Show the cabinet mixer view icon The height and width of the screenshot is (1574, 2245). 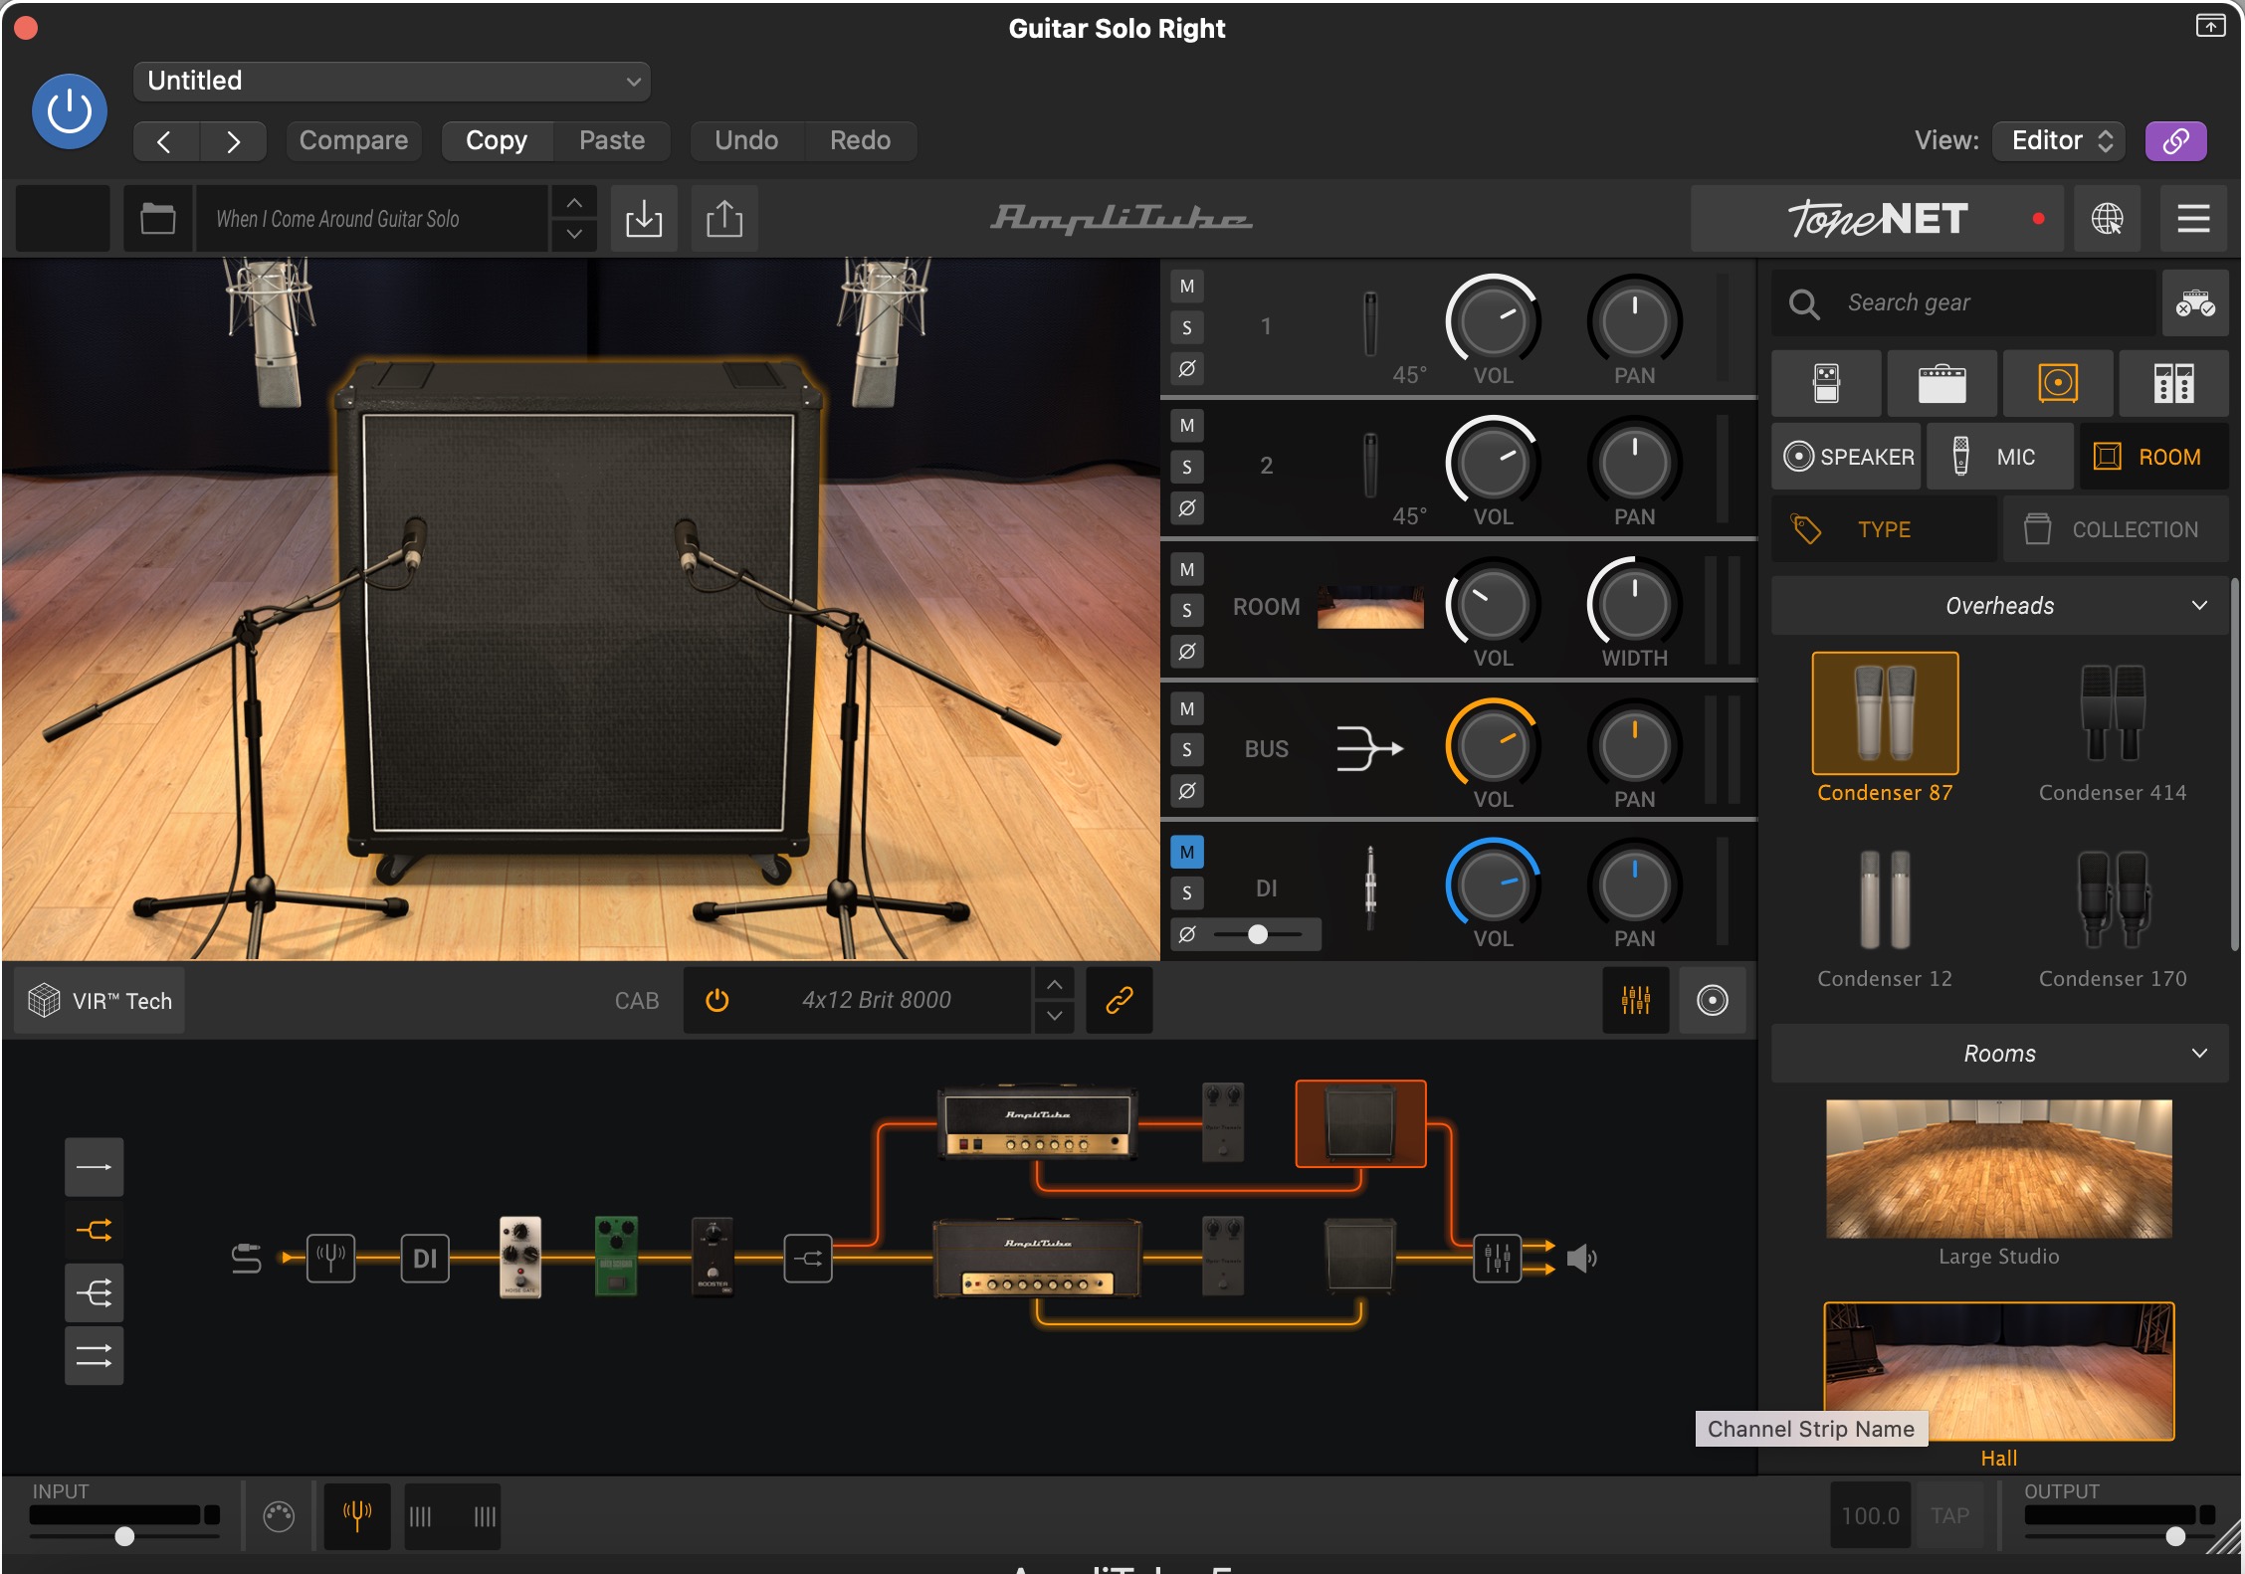coord(1636,1000)
